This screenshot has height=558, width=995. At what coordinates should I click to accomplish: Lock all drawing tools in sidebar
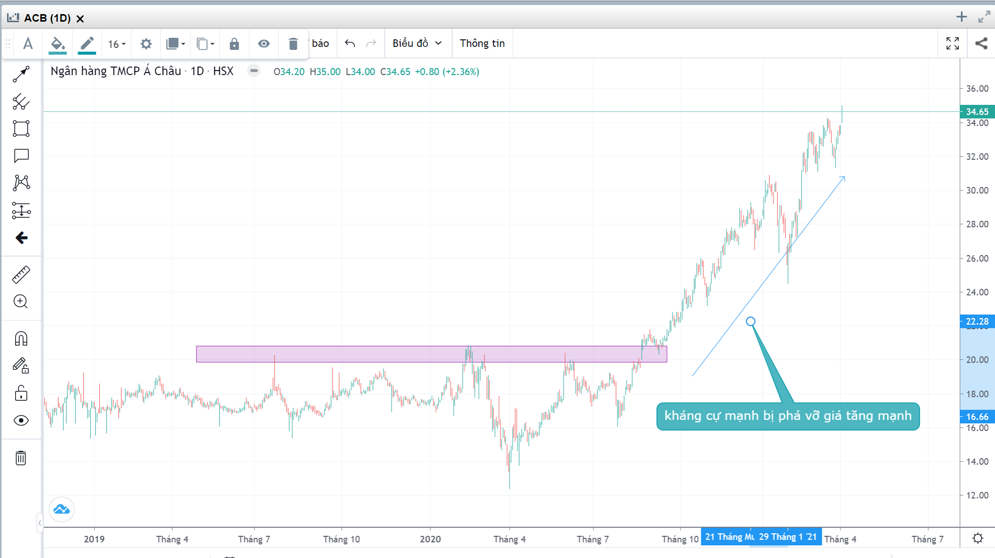pos(21,393)
